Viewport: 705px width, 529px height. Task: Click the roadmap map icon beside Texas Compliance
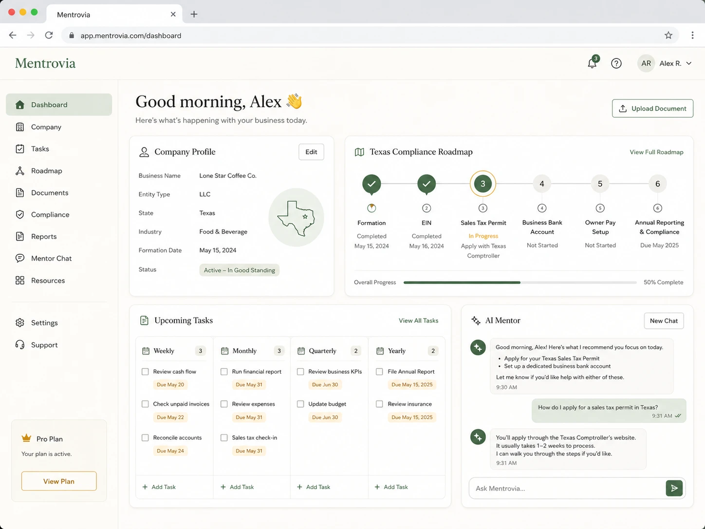pos(359,152)
